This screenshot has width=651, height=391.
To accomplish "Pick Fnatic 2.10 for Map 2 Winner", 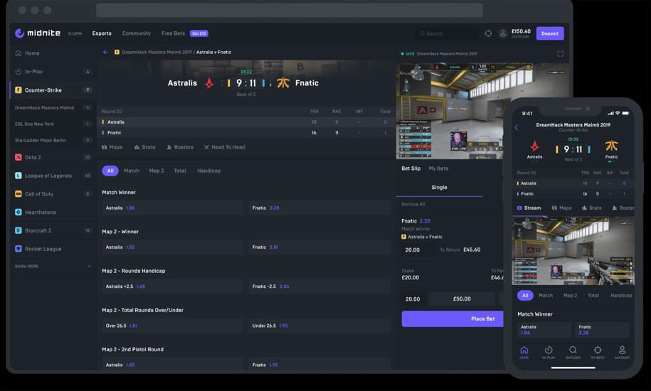I will click(x=319, y=247).
